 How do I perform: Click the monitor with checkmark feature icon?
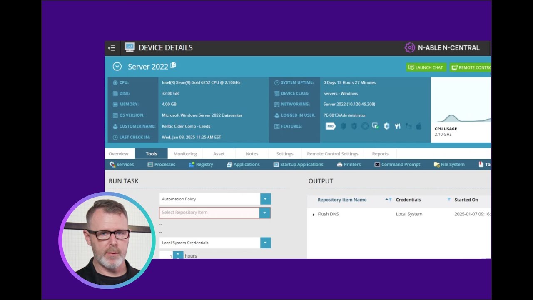(375, 126)
